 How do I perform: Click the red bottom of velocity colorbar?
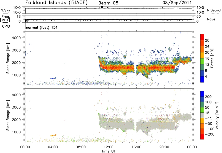click(x=202, y=137)
